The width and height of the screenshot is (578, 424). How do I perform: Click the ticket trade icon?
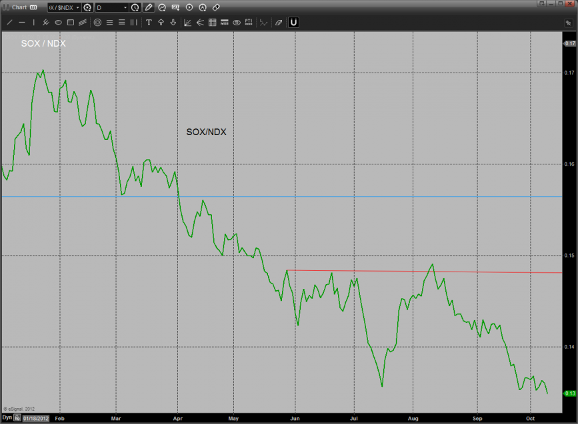[216, 7]
